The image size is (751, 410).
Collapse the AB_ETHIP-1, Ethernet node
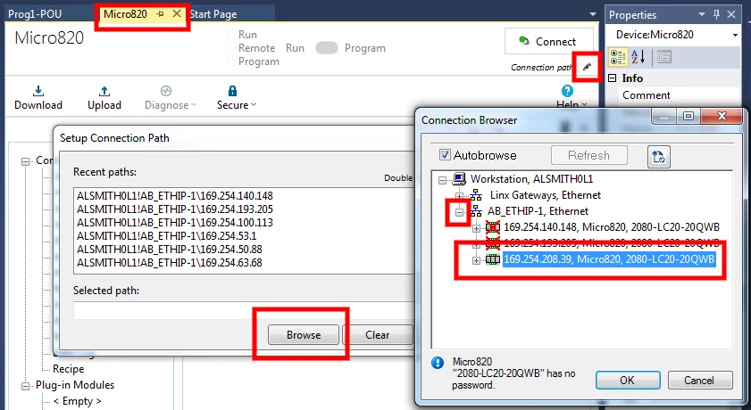click(x=459, y=212)
